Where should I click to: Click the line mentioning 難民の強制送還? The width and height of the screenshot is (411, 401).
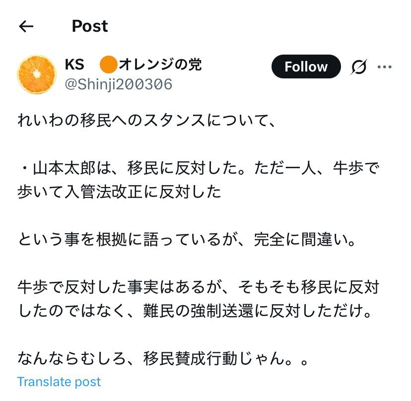(x=195, y=311)
